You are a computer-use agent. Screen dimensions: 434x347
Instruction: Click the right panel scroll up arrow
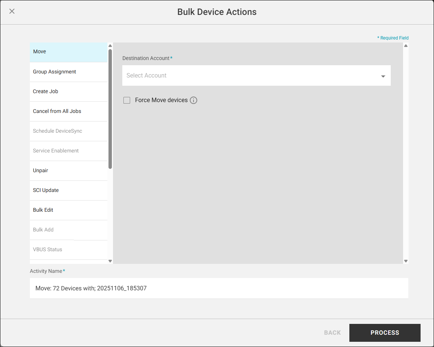[406, 45]
